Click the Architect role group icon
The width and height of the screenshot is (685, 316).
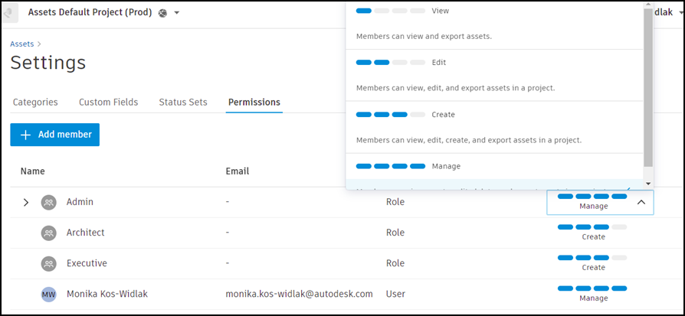click(48, 233)
